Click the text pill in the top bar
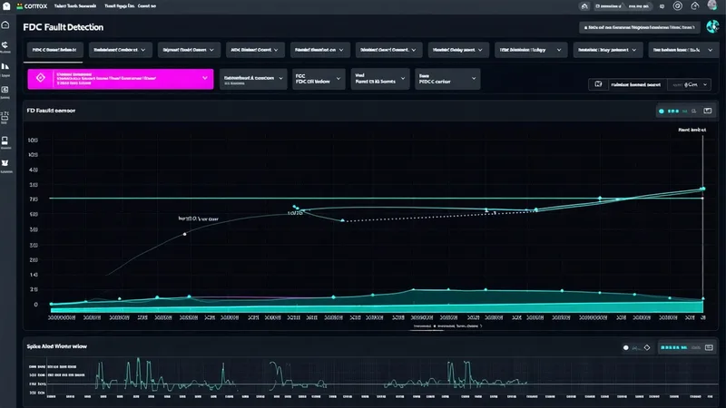726x408 pixels. click(x=622, y=6)
